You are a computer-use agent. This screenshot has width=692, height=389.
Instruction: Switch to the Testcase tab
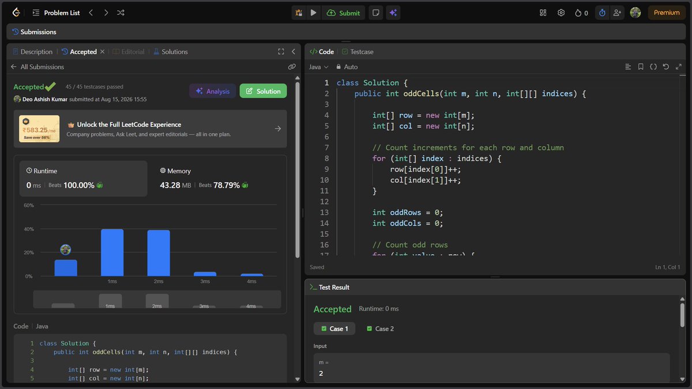[x=358, y=52]
